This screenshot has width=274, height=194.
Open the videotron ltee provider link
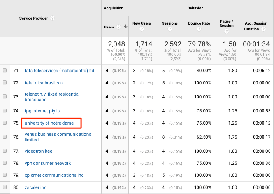pyautogui.click(x=39, y=151)
